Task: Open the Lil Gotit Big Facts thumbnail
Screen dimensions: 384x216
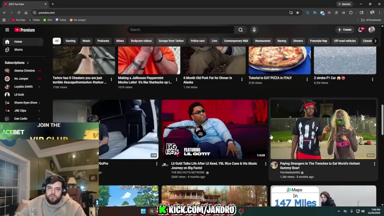Action: click(x=214, y=129)
